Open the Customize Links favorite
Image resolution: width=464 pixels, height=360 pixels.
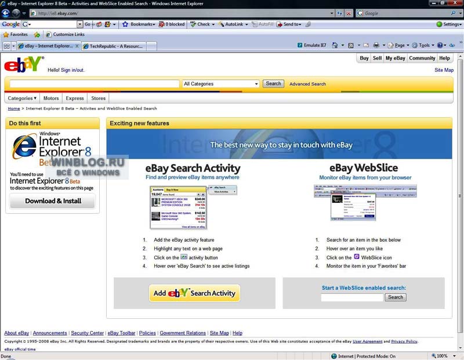[x=65, y=35]
